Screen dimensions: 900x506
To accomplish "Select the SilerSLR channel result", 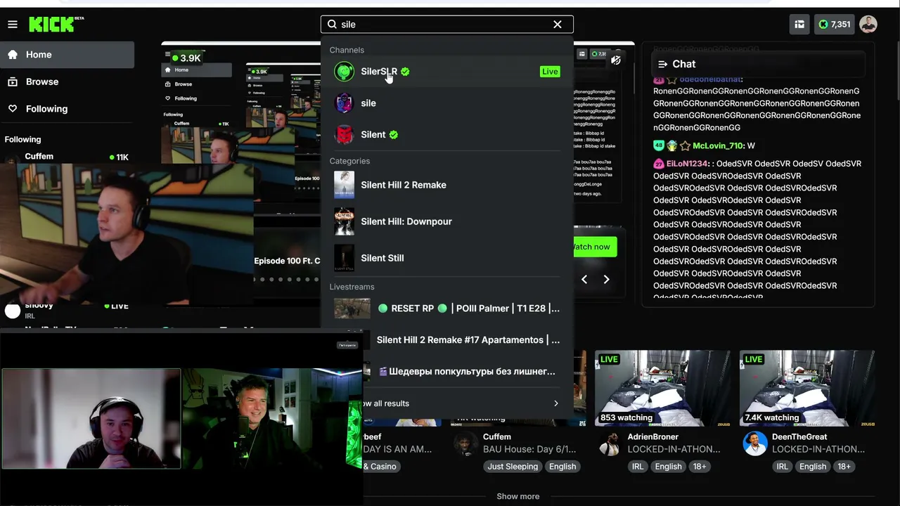I will coord(447,72).
